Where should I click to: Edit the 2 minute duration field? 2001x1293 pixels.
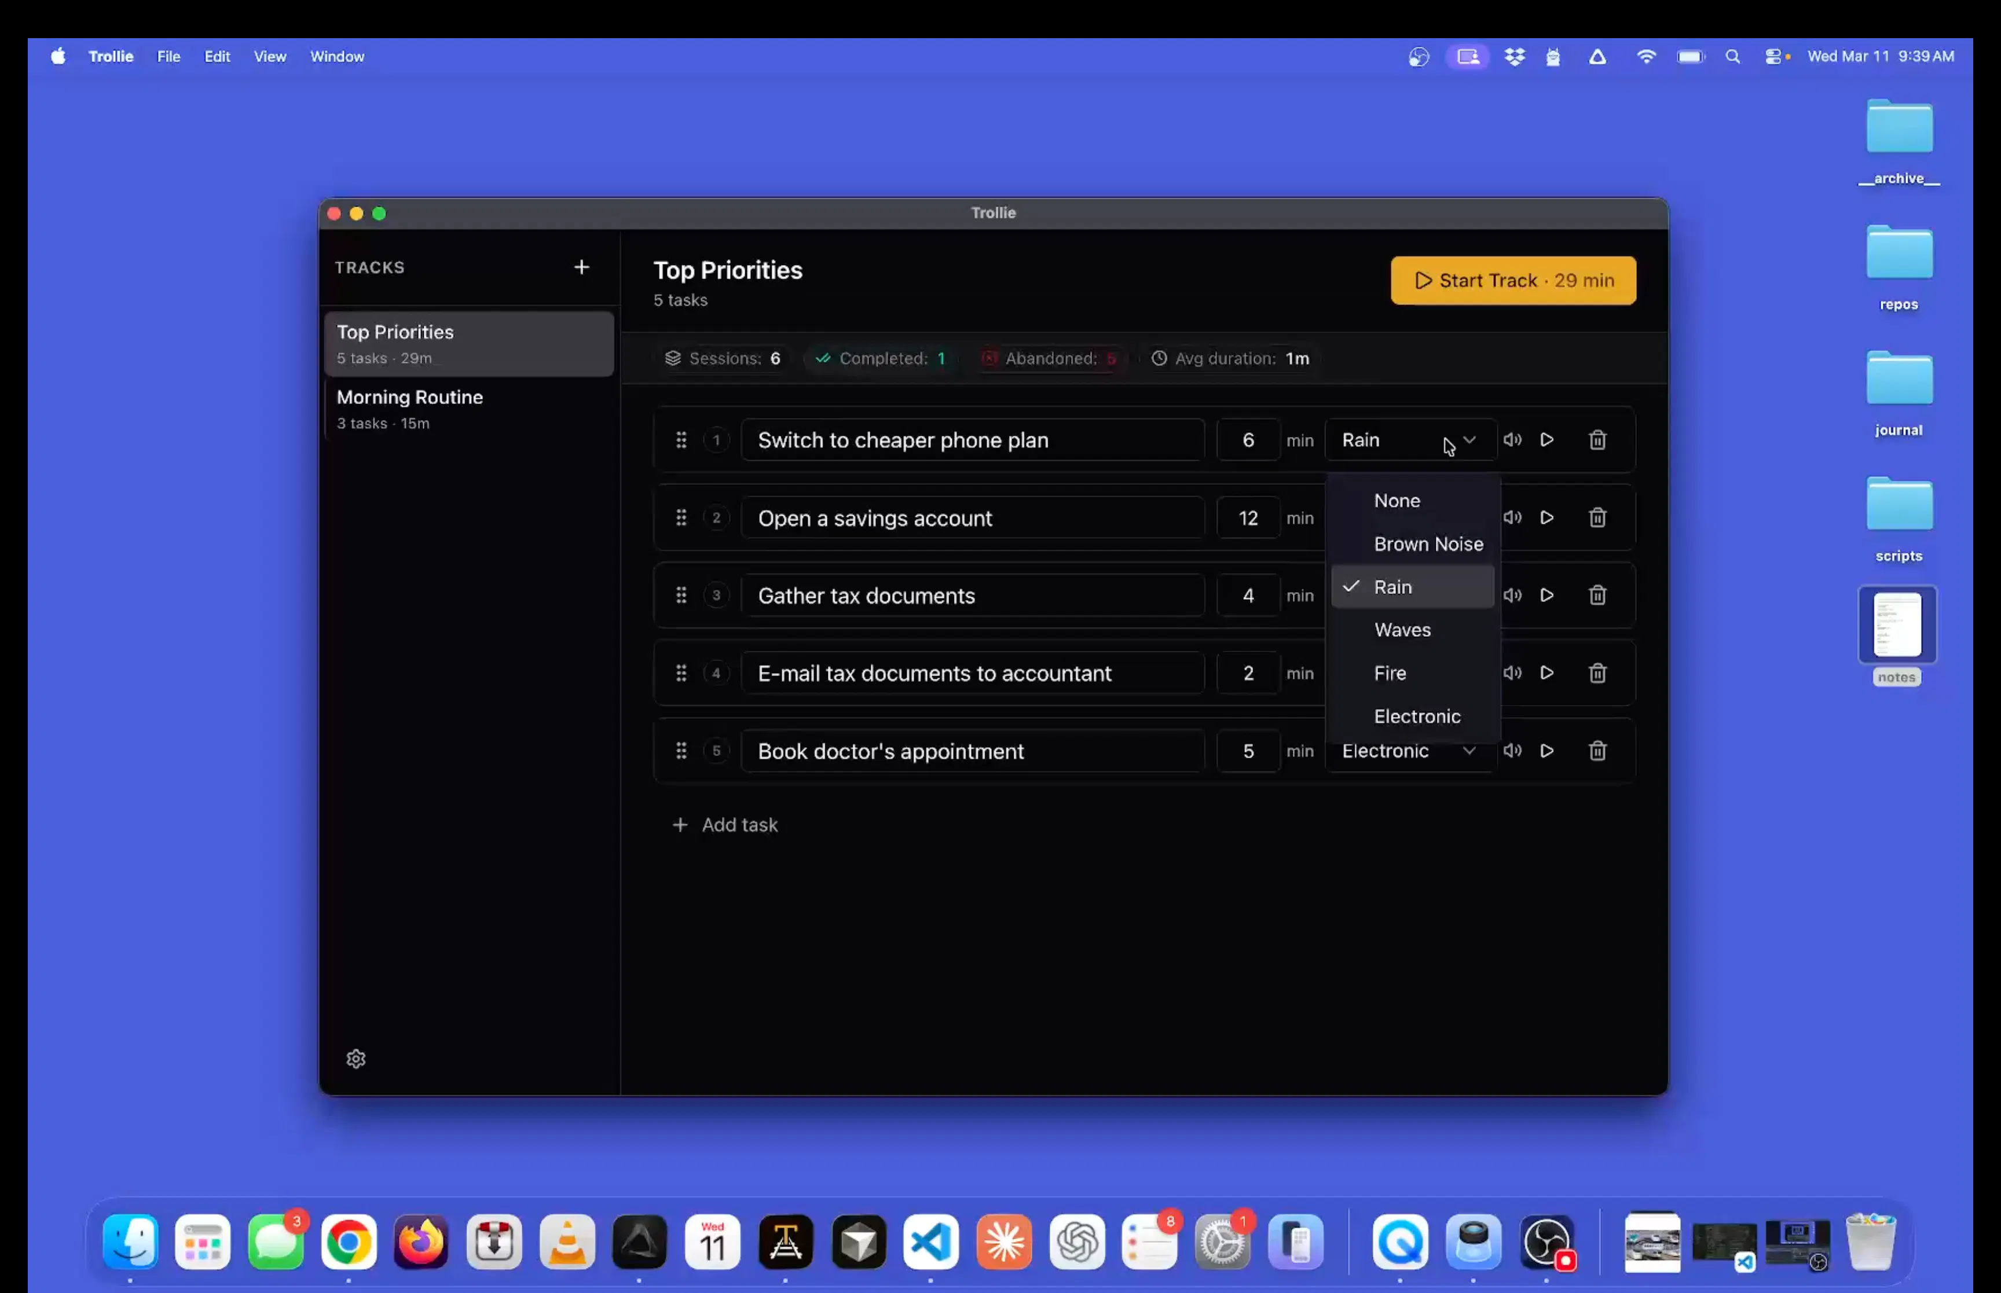[1249, 673]
